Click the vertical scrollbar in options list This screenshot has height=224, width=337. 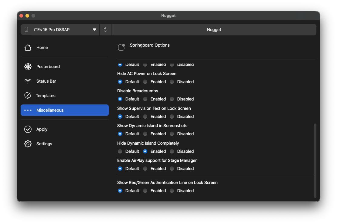click(x=315, y=160)
